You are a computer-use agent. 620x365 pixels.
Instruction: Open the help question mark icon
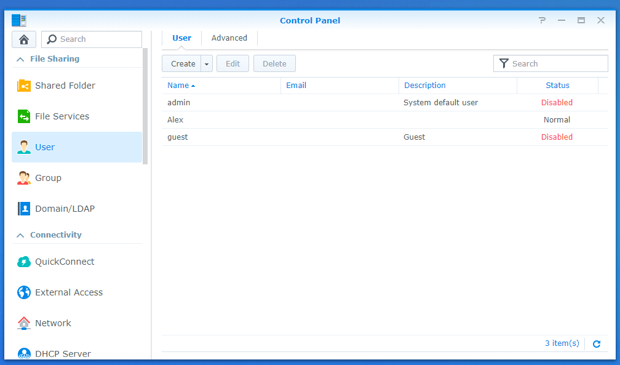point(542,20)
